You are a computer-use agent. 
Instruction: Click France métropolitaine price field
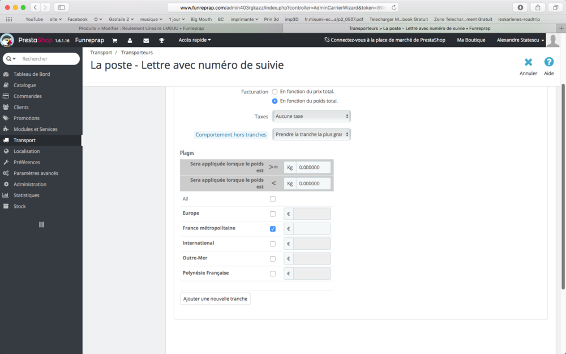click(312, 229)
